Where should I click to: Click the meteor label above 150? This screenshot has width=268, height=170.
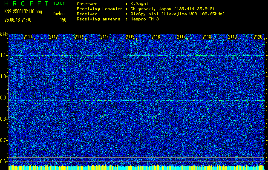click(x=60, y=14)
